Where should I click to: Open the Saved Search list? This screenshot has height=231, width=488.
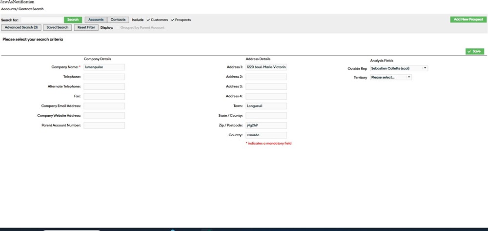point(58,28)
